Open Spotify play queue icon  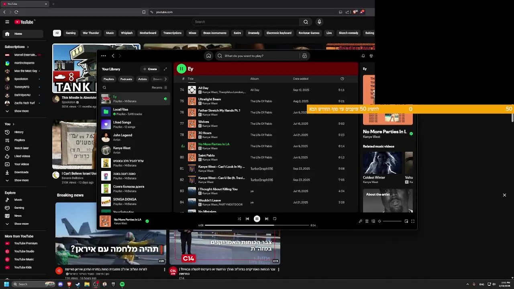[367, 221]
